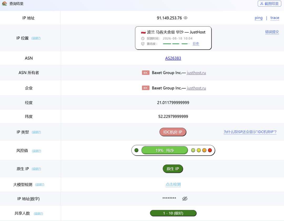Click probe time 2026-08-18 10:04
284x221 pixels.
pos(177,39)
